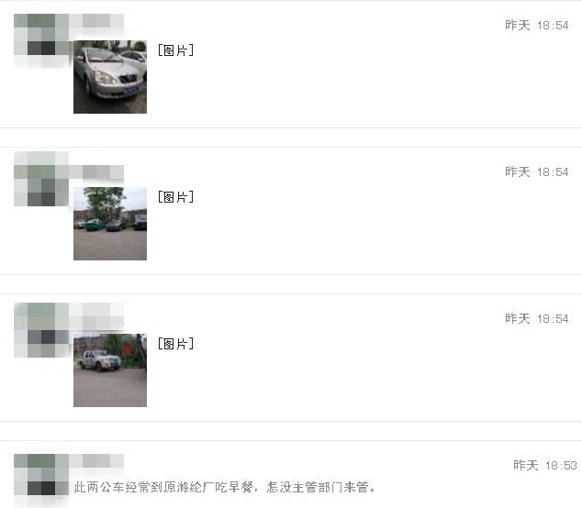The width and height of the screenshot is (582, 508).
Task: Click the blurred sender name of second message
Action: pos(96,172)
